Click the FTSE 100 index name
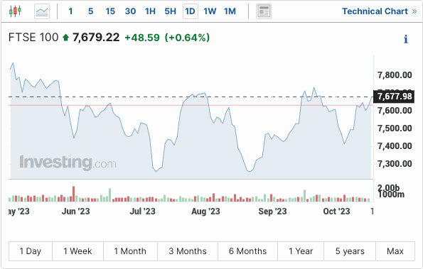The image size is (423, 269). 33,38
